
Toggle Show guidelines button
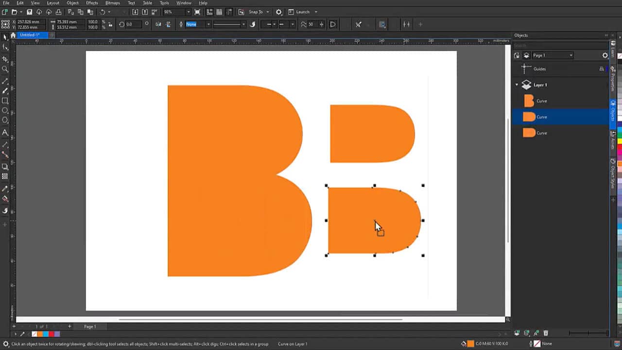pyautogui.click(x=229, y=12)
